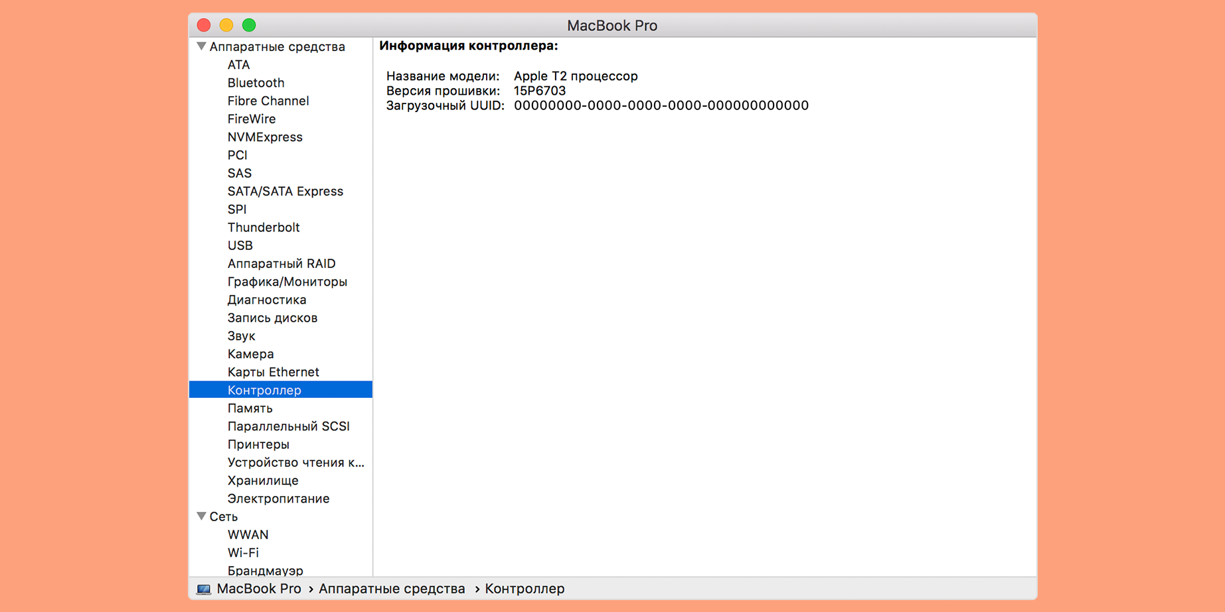
Task: Select the USB entry
Action: pyautogui.click(x=240, y=245)
